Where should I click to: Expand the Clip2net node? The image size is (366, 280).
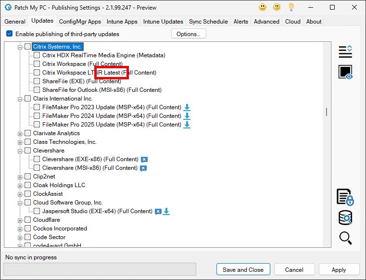point(20,177)
